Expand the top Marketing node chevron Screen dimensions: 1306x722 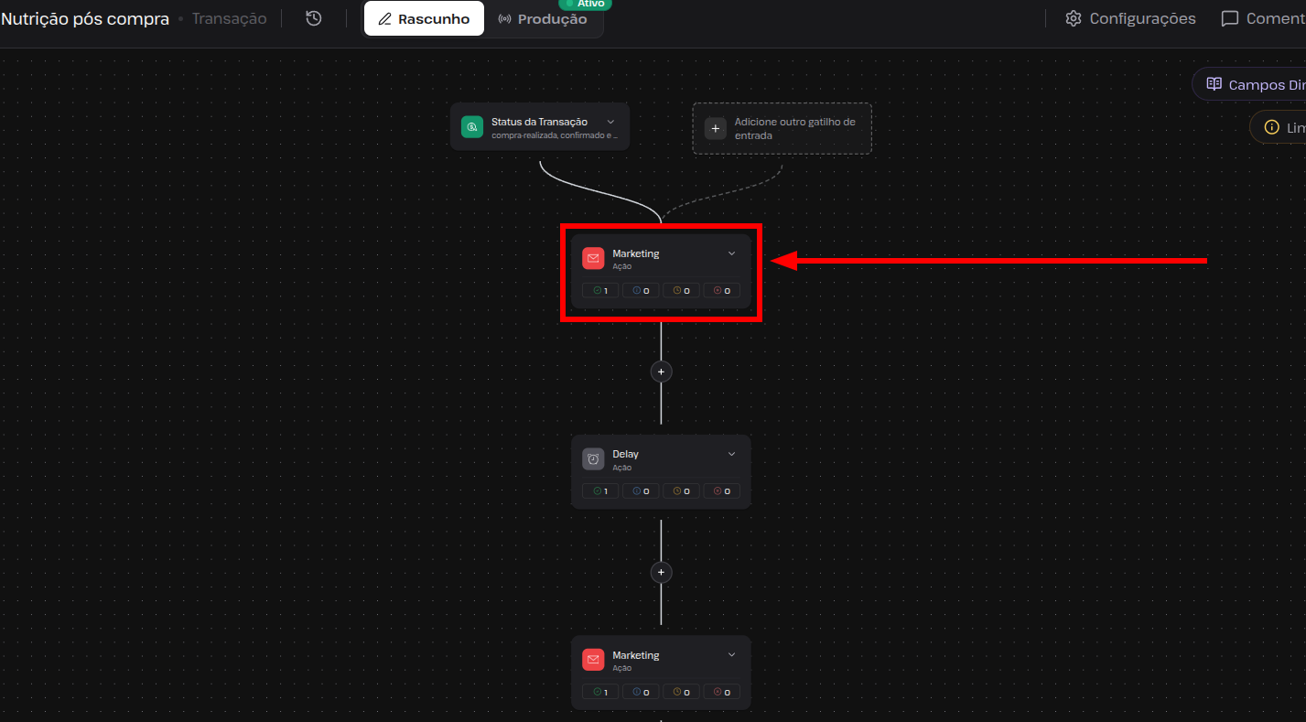pos(731,253)
